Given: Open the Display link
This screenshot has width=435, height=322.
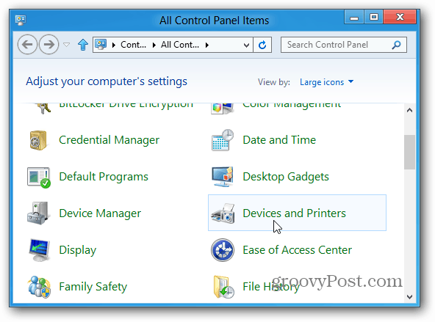Looking at the screenshot, I should click(78, 250).
